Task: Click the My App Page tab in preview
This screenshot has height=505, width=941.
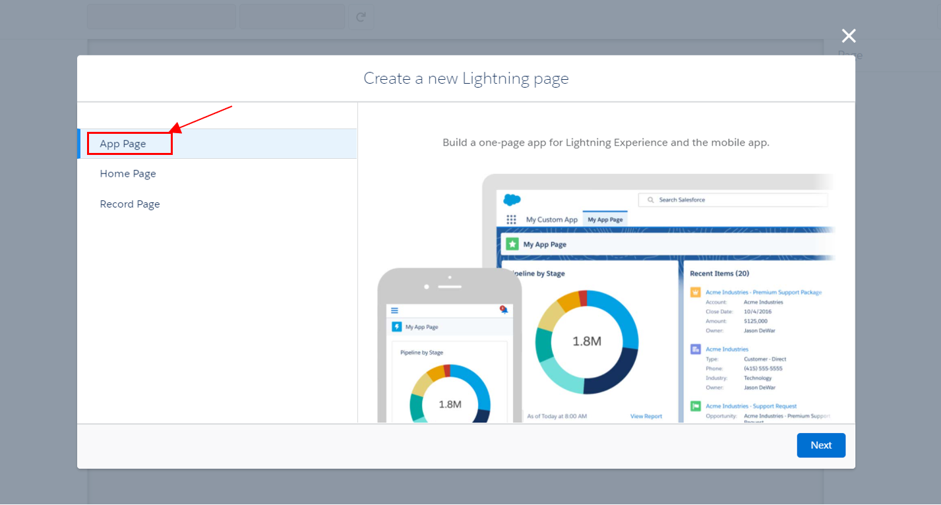Action: click(x=605, y=220)
